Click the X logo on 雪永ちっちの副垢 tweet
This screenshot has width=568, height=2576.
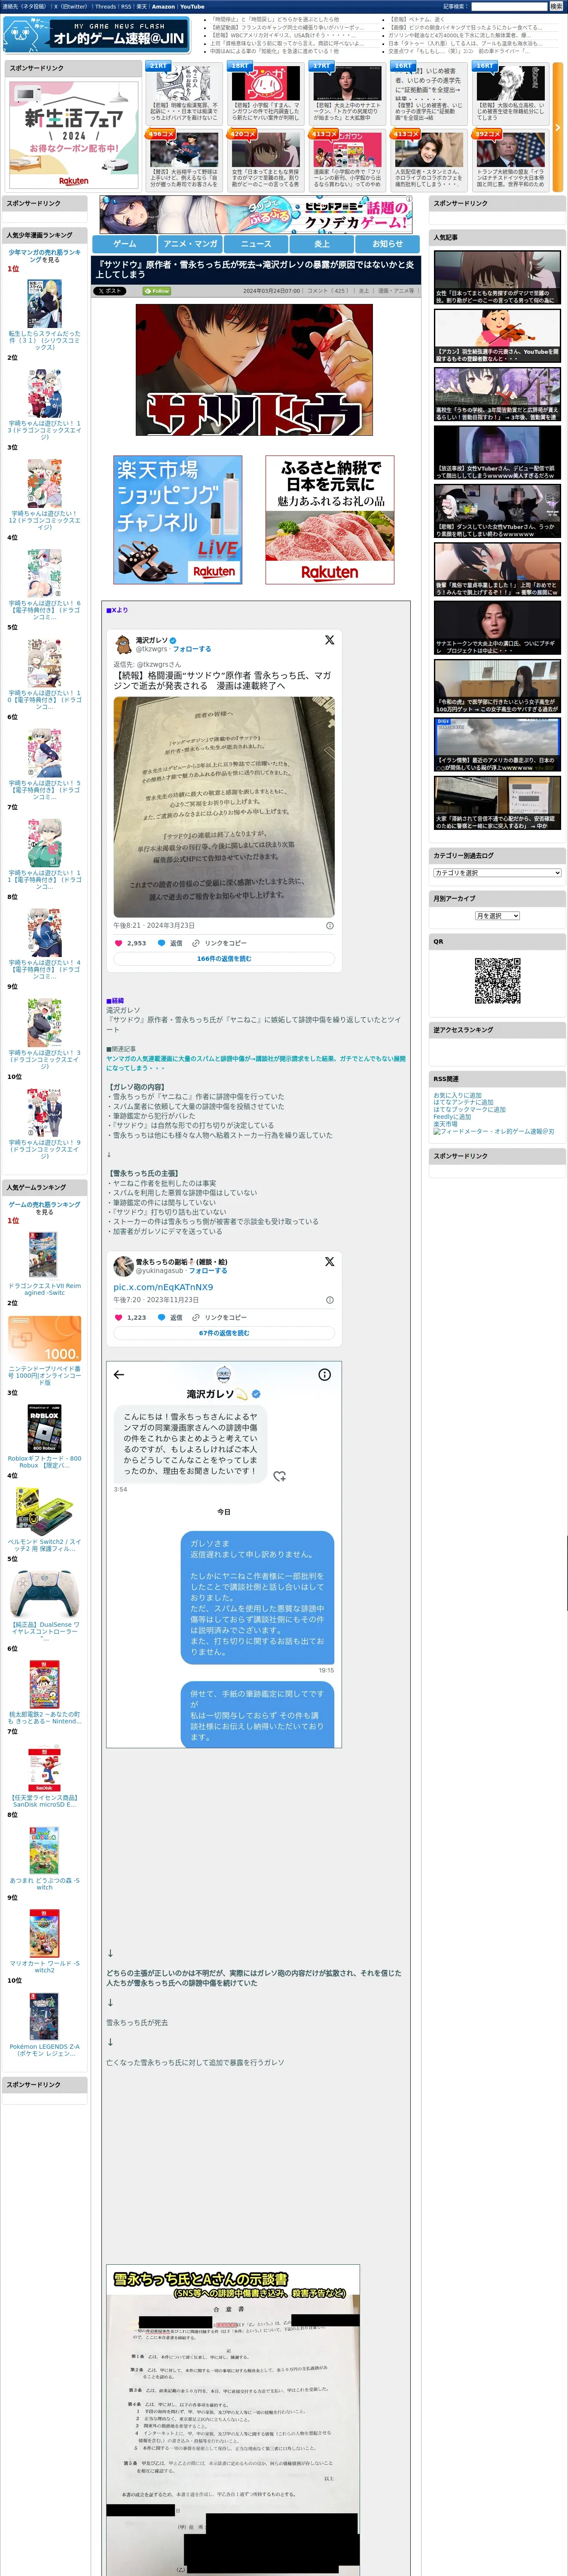coord(329,1262)
